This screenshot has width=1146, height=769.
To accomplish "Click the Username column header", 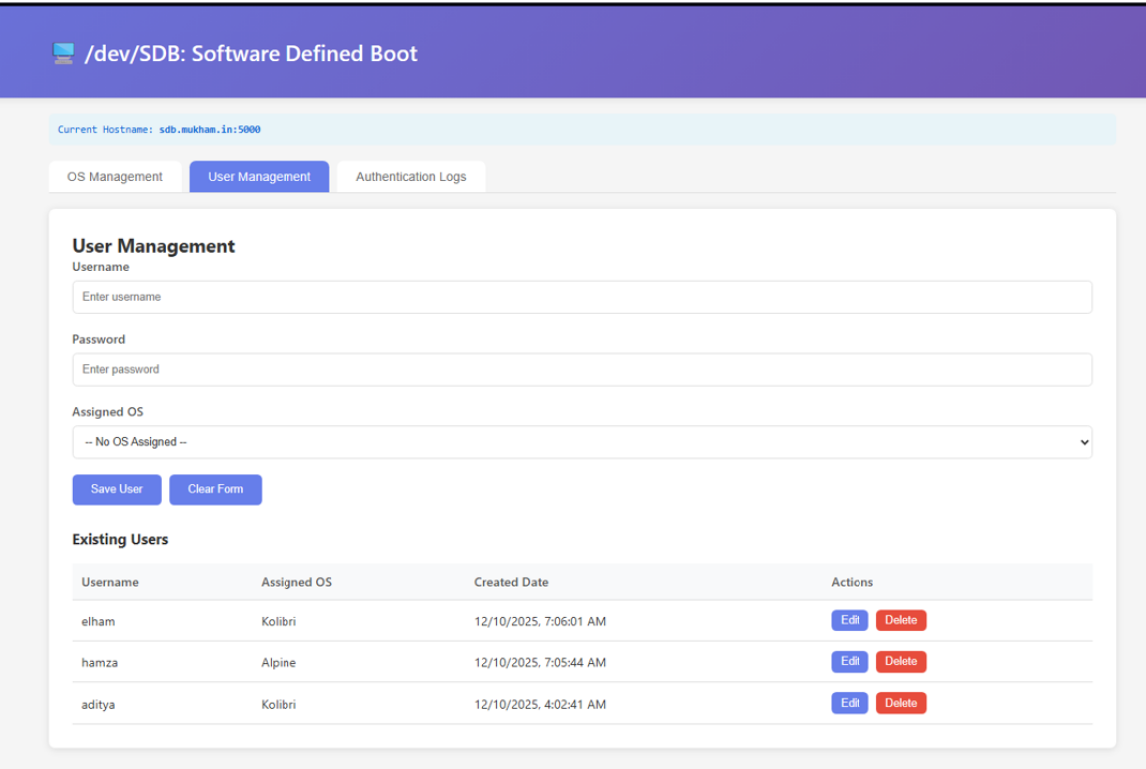I will point(110,582).
